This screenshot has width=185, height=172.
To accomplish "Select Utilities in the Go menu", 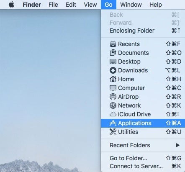I will (143, 132).
